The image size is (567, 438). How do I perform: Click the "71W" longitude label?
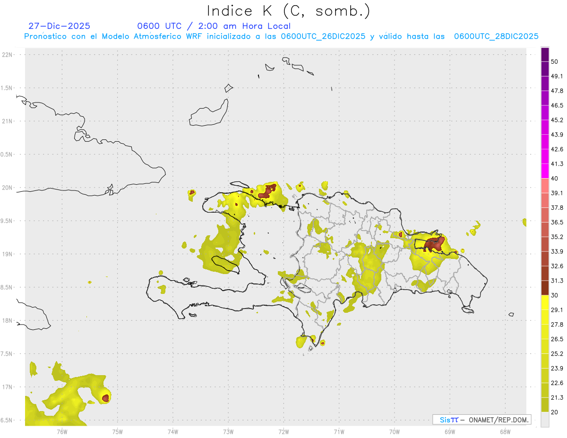point(339,431)
